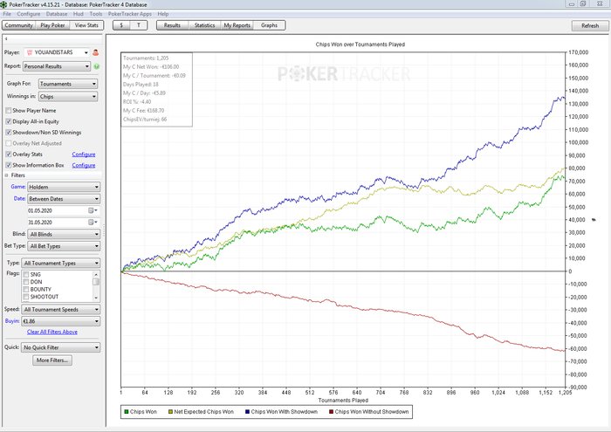Screen dimensions: 611x432
Task: Click the collapse arrow atop sidebar
Action: 7,39
